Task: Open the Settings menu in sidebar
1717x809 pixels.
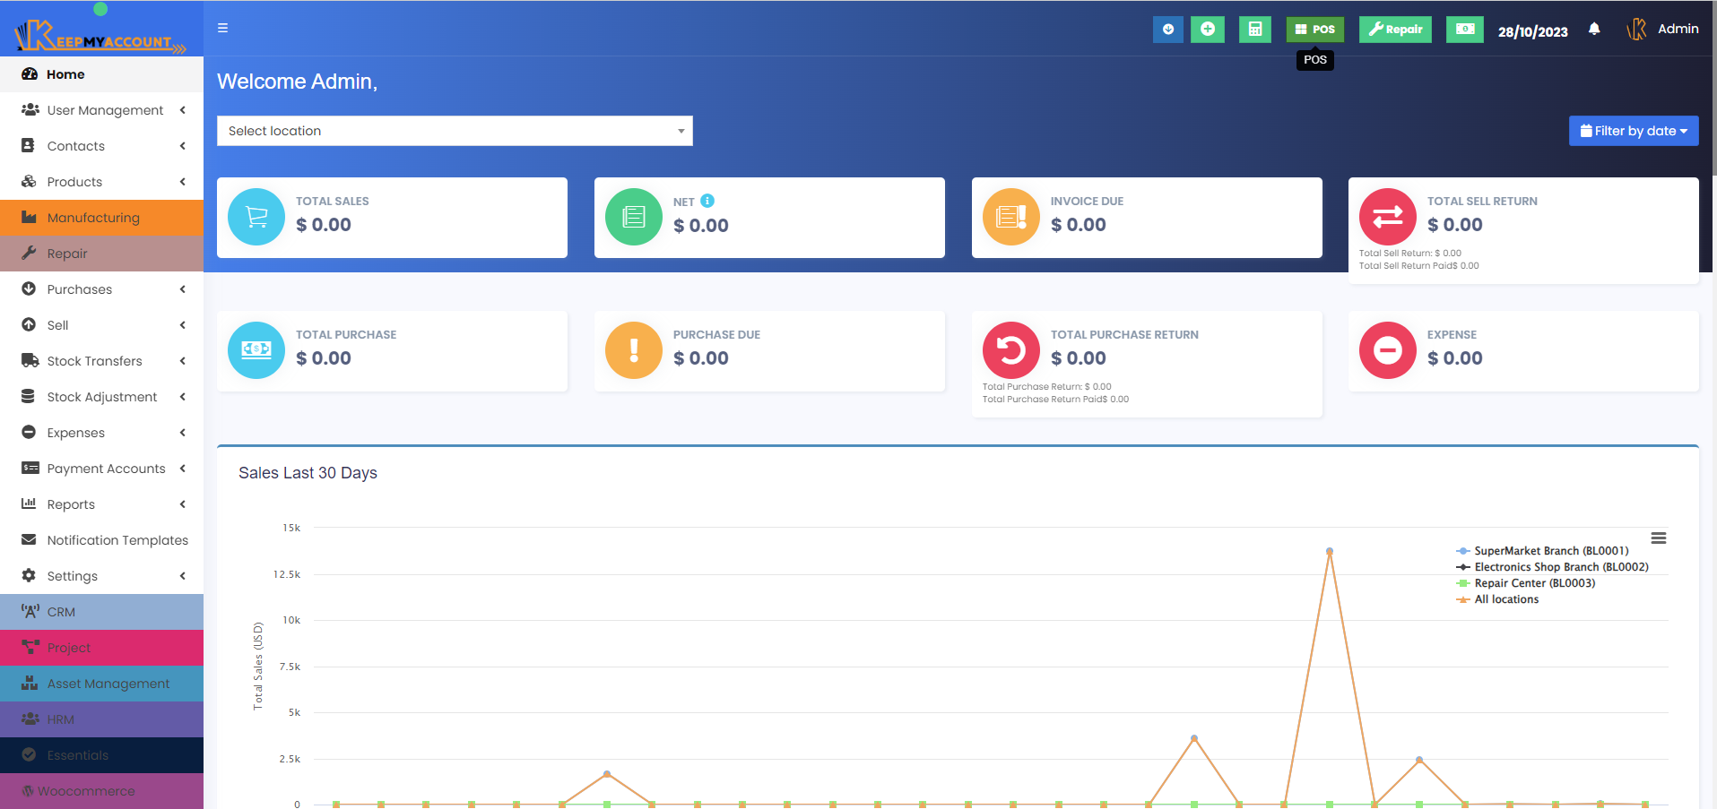Action: (72, 575)
